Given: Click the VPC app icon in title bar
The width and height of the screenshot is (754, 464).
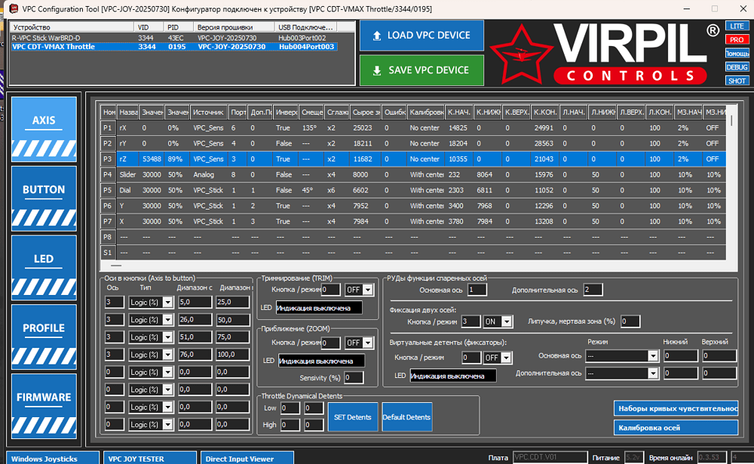Looking at the screenshot, I should point(14,8).
